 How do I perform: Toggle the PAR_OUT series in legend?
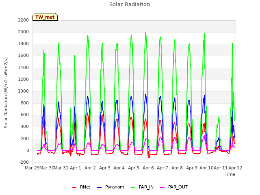pyautogui.click(x=174, y=187)
